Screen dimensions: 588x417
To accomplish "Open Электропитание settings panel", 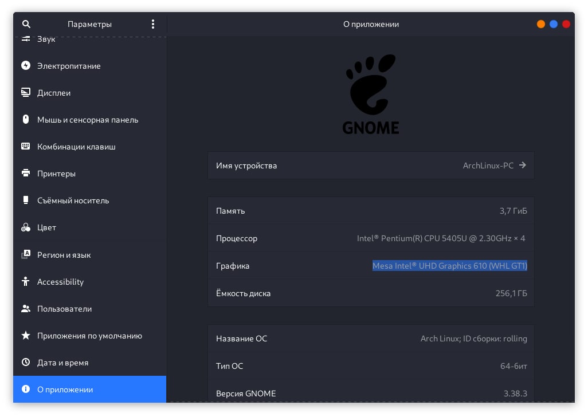I will (x=89, y=65).
